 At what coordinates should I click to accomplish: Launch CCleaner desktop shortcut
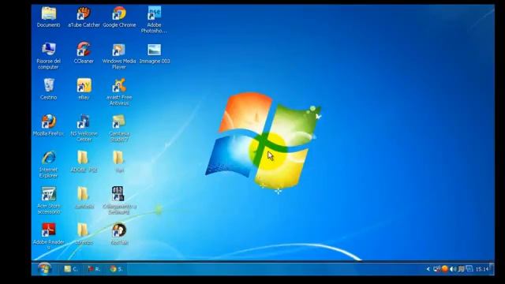pos(84,53)
